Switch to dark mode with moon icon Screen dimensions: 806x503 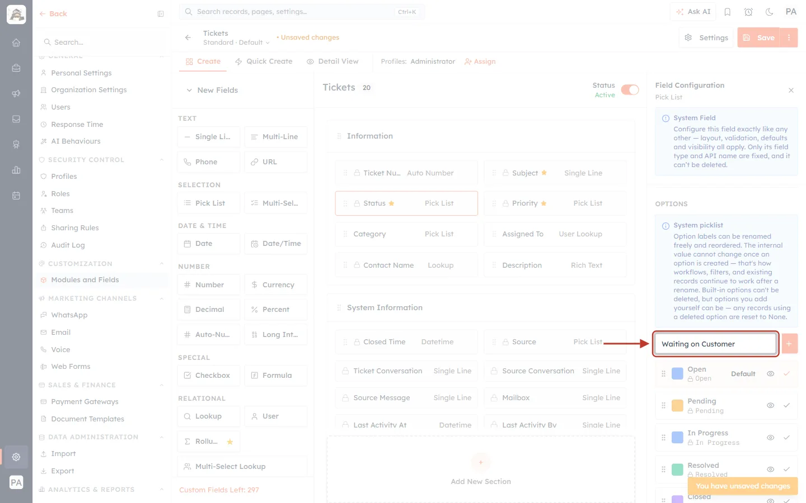770,12
